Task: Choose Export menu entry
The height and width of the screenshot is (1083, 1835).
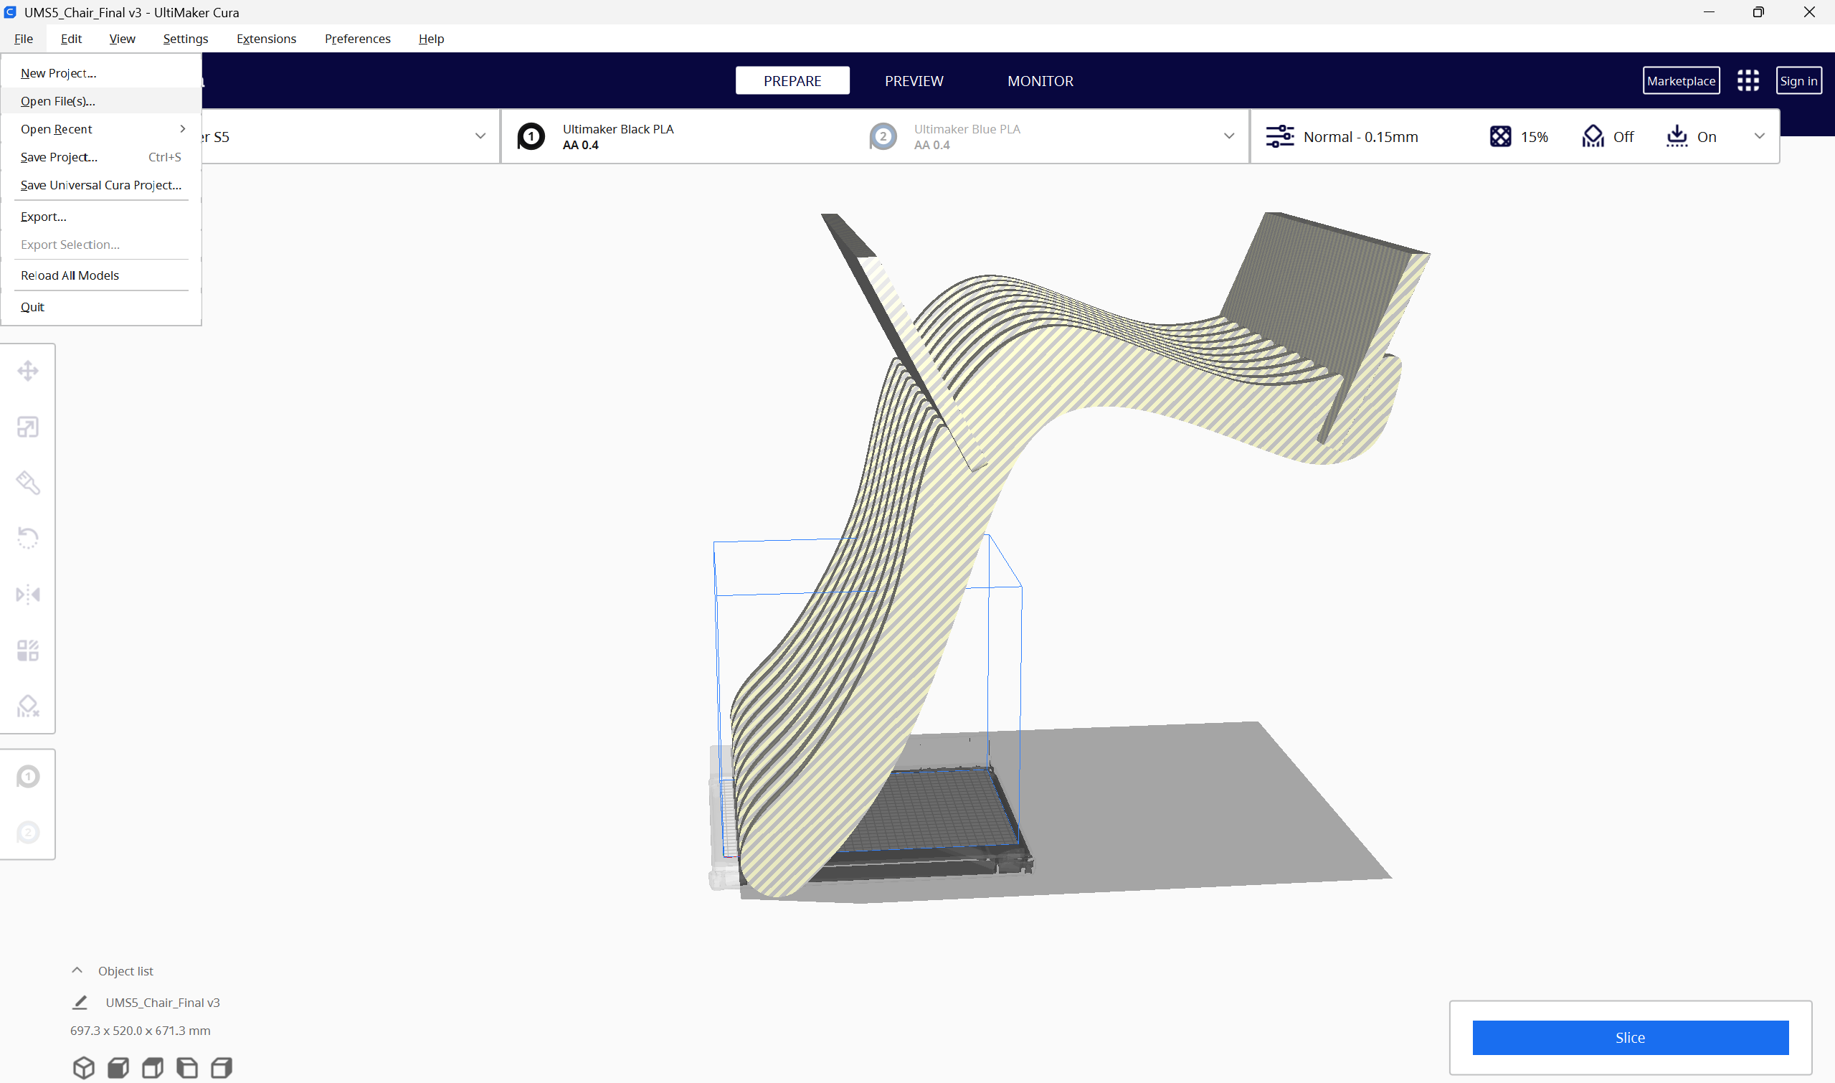Action: 100,217
